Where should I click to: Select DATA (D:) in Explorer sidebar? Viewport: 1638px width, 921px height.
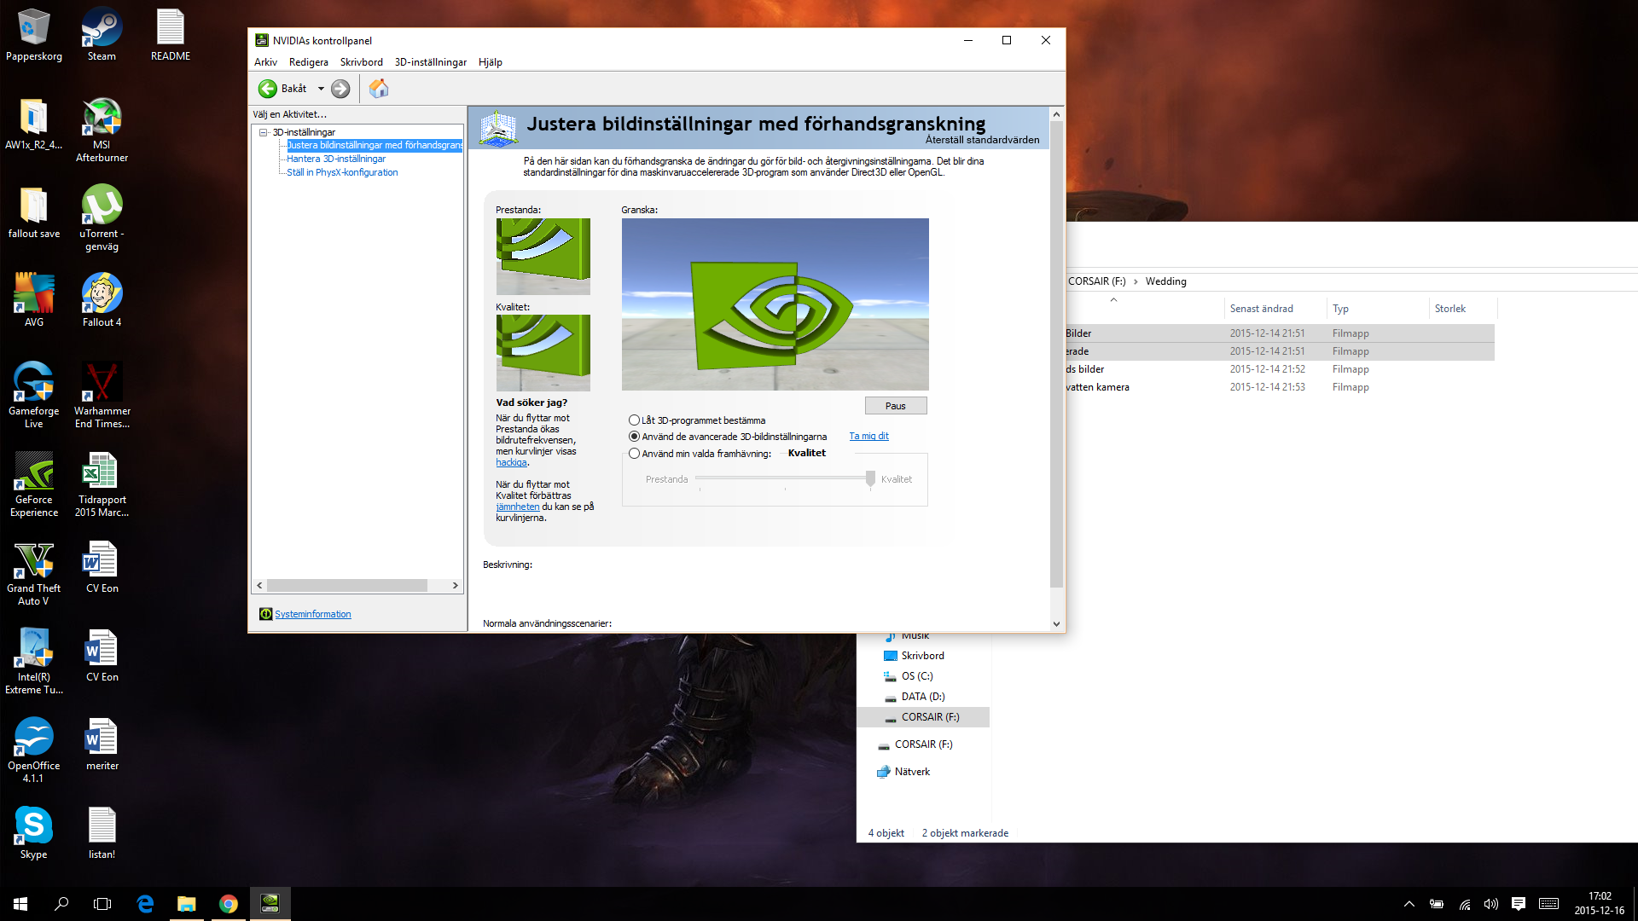click(x=923, y=697)
